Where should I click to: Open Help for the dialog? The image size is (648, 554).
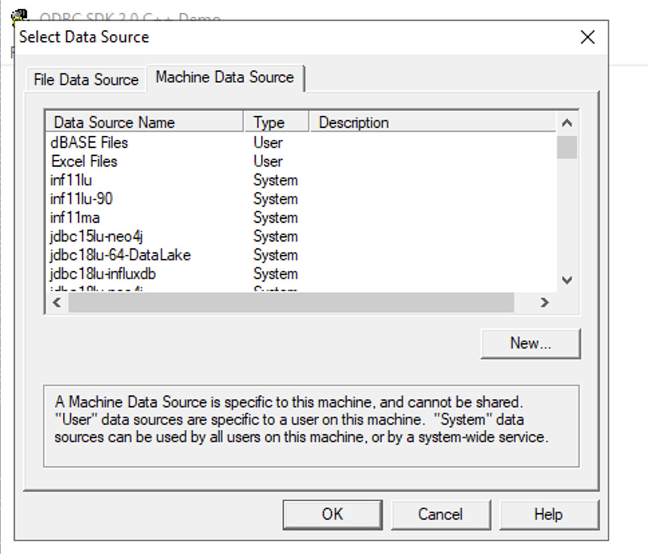[550, 514]
